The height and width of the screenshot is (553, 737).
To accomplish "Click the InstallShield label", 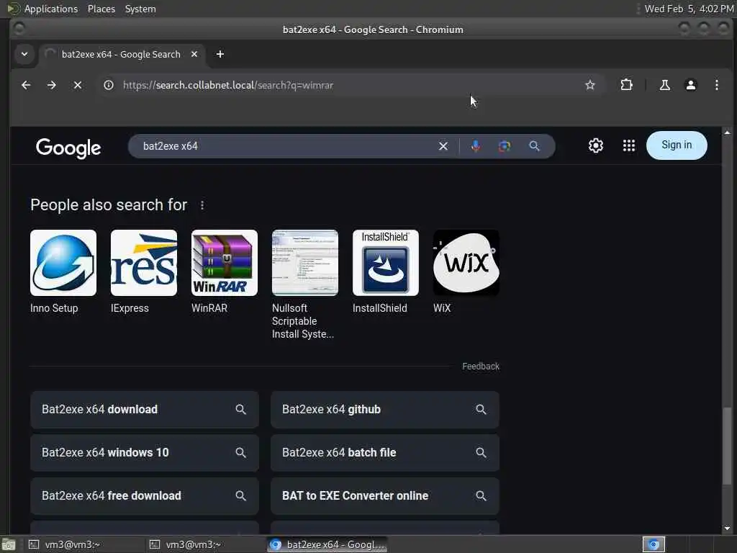I will point(380,308).
